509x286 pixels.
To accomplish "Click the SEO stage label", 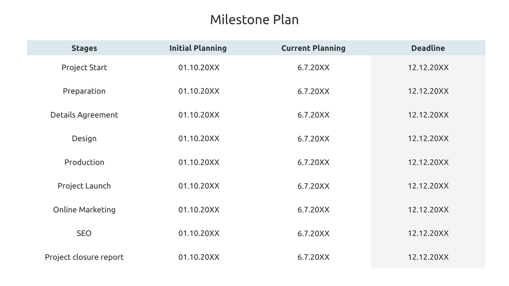I will (x=84, y=233).
